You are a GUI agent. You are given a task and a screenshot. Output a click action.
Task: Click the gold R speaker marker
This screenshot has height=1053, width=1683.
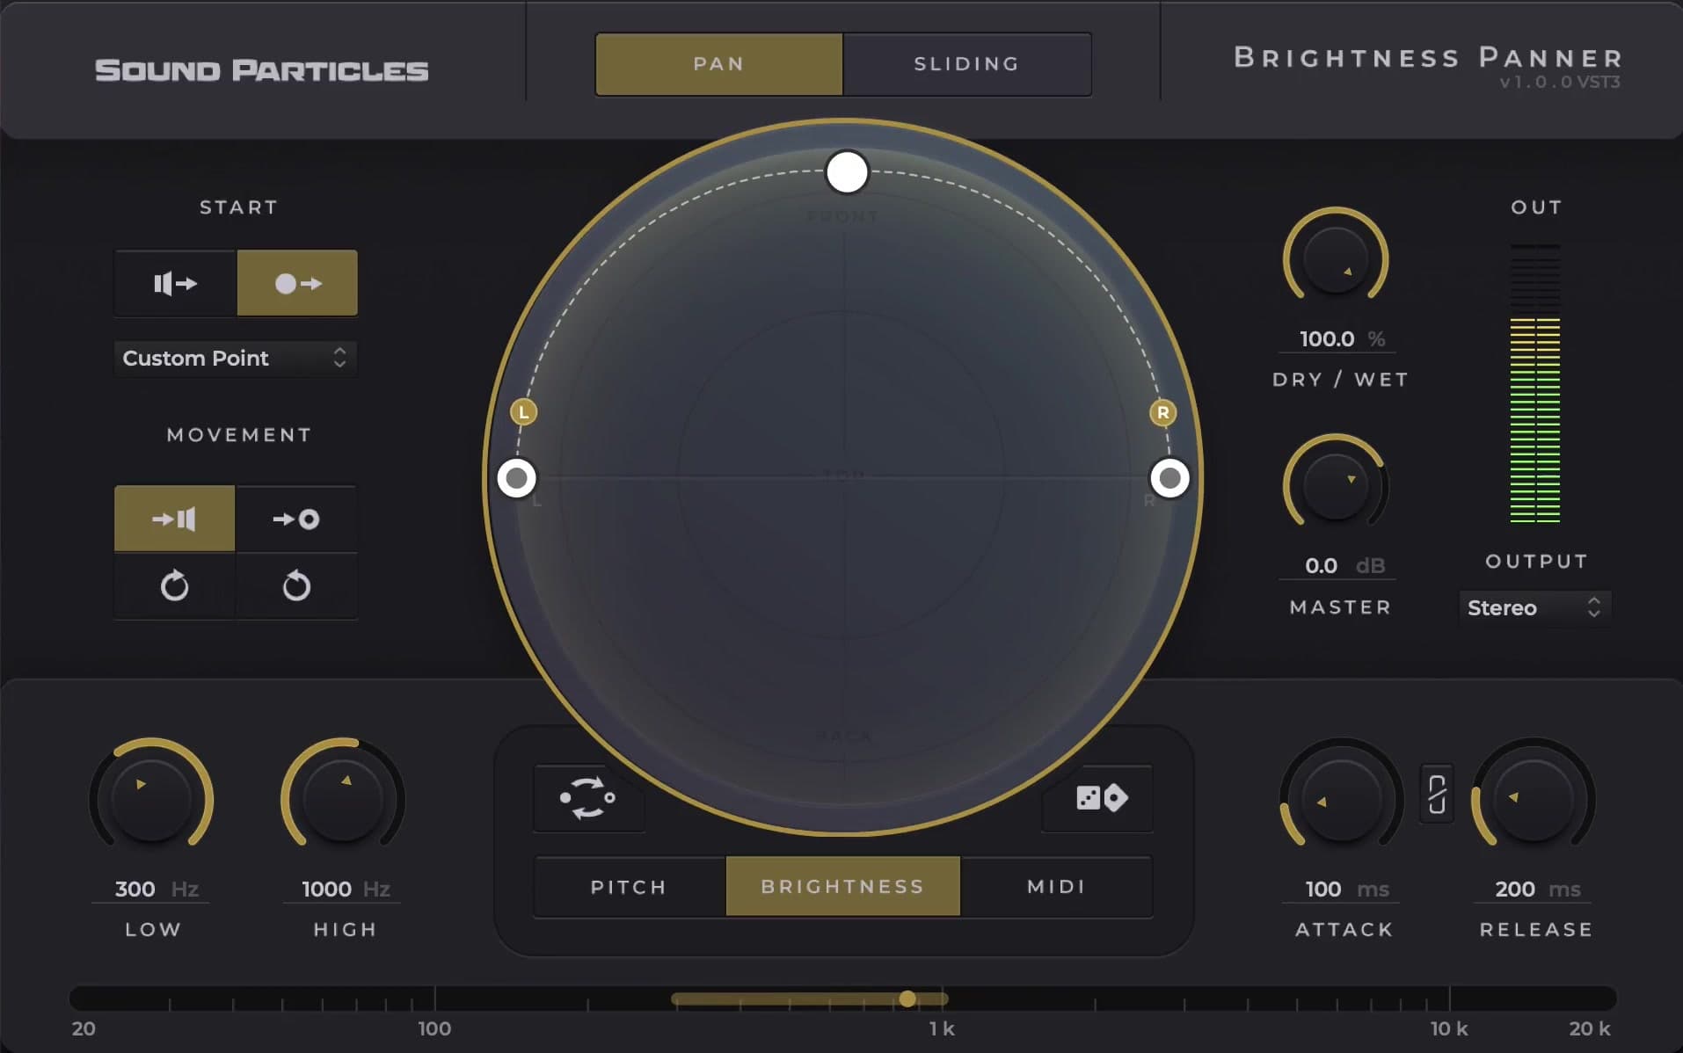pos(1163,412)
